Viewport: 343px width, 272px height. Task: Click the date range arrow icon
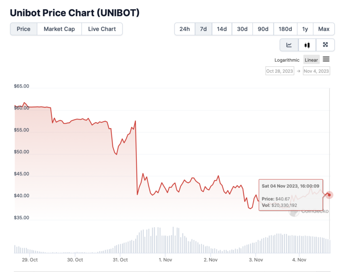pos(298,71)
